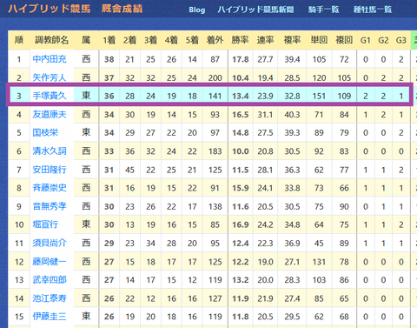Sort by the G2 column header
The image size is (417, 328).
[x=383, y=40]
